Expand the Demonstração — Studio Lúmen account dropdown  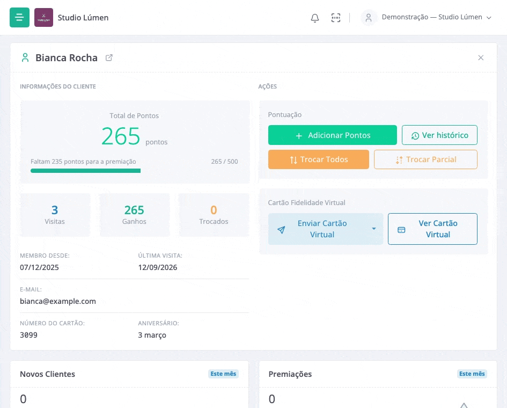[437, 17]
